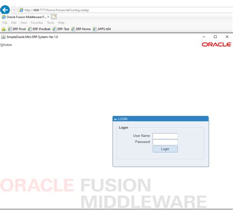Click the Login button
The image size is (233, 210).
pos(165,149)
